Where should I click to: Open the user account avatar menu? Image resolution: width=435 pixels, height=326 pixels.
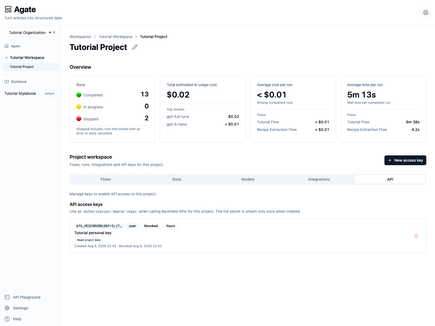pyautogui.click(x=426, y=12)
